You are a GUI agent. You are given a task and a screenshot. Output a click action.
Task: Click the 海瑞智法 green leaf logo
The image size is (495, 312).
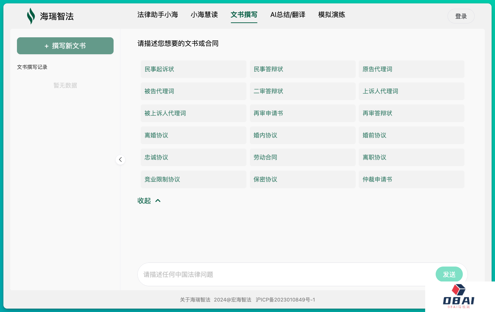click(x=31, y=16)
